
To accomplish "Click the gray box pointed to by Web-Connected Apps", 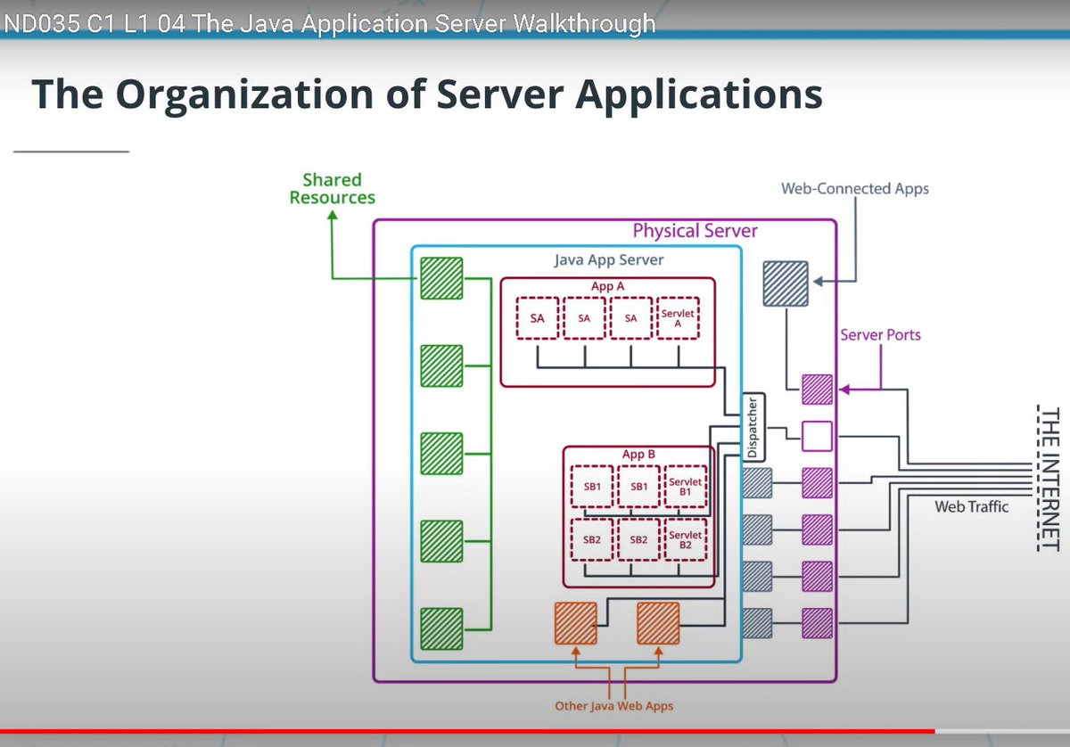I will point(786,283).
